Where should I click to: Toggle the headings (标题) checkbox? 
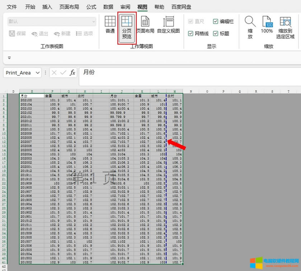coord(216,33)
